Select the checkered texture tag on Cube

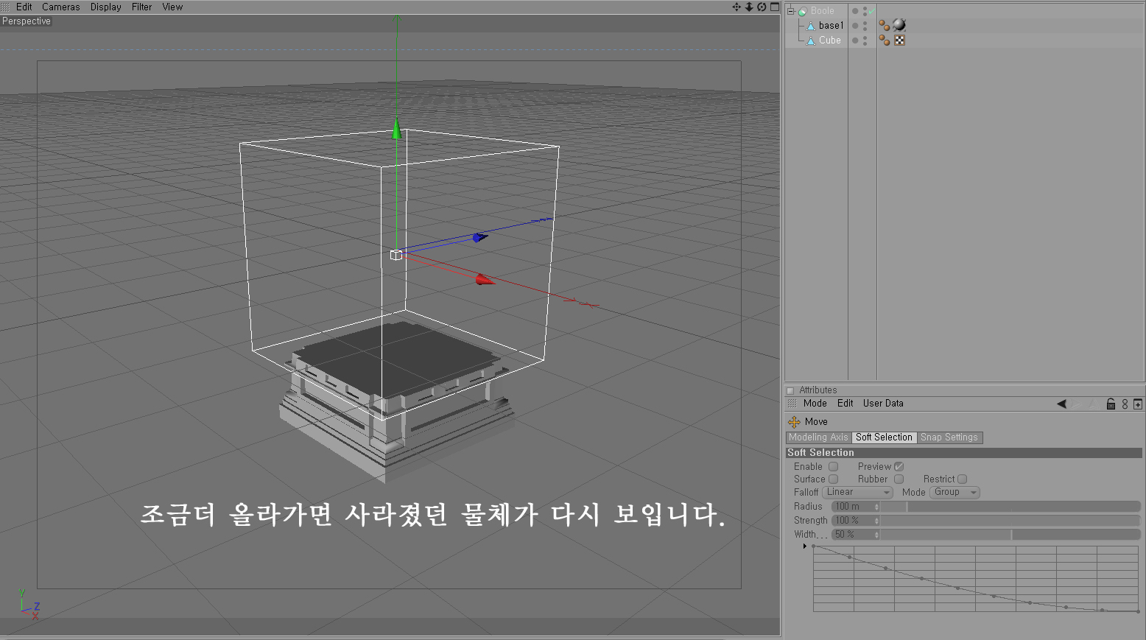pyautogui.click(x=899, y=41)
